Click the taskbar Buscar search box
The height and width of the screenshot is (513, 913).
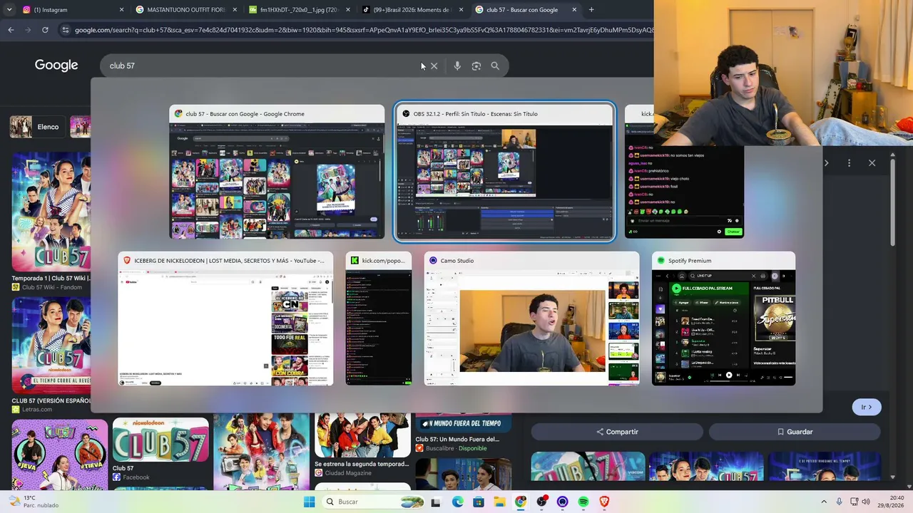373,502
